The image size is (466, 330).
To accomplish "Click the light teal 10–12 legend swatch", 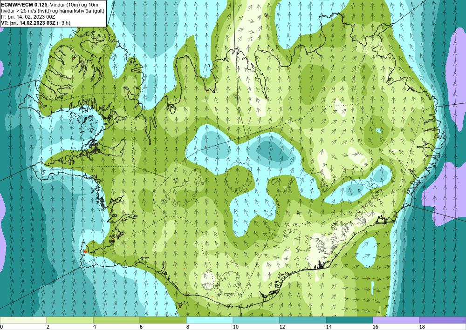I will tap(256, 320).
